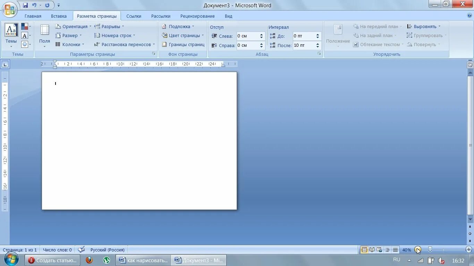This screenshot has height=266, width=474.
Task: Redo action in Quick Access toolbar
Action: (x=47, y=5)
